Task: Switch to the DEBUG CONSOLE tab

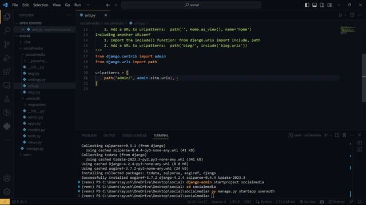Action: pos(134,136)
